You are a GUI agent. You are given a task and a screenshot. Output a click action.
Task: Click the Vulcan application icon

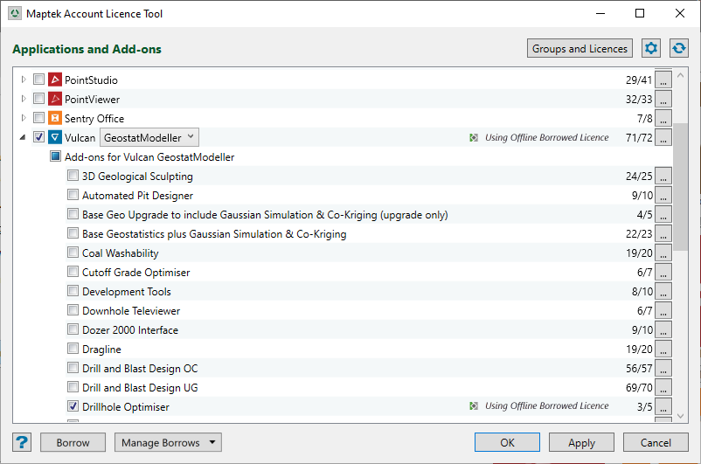tap(55, 138)
